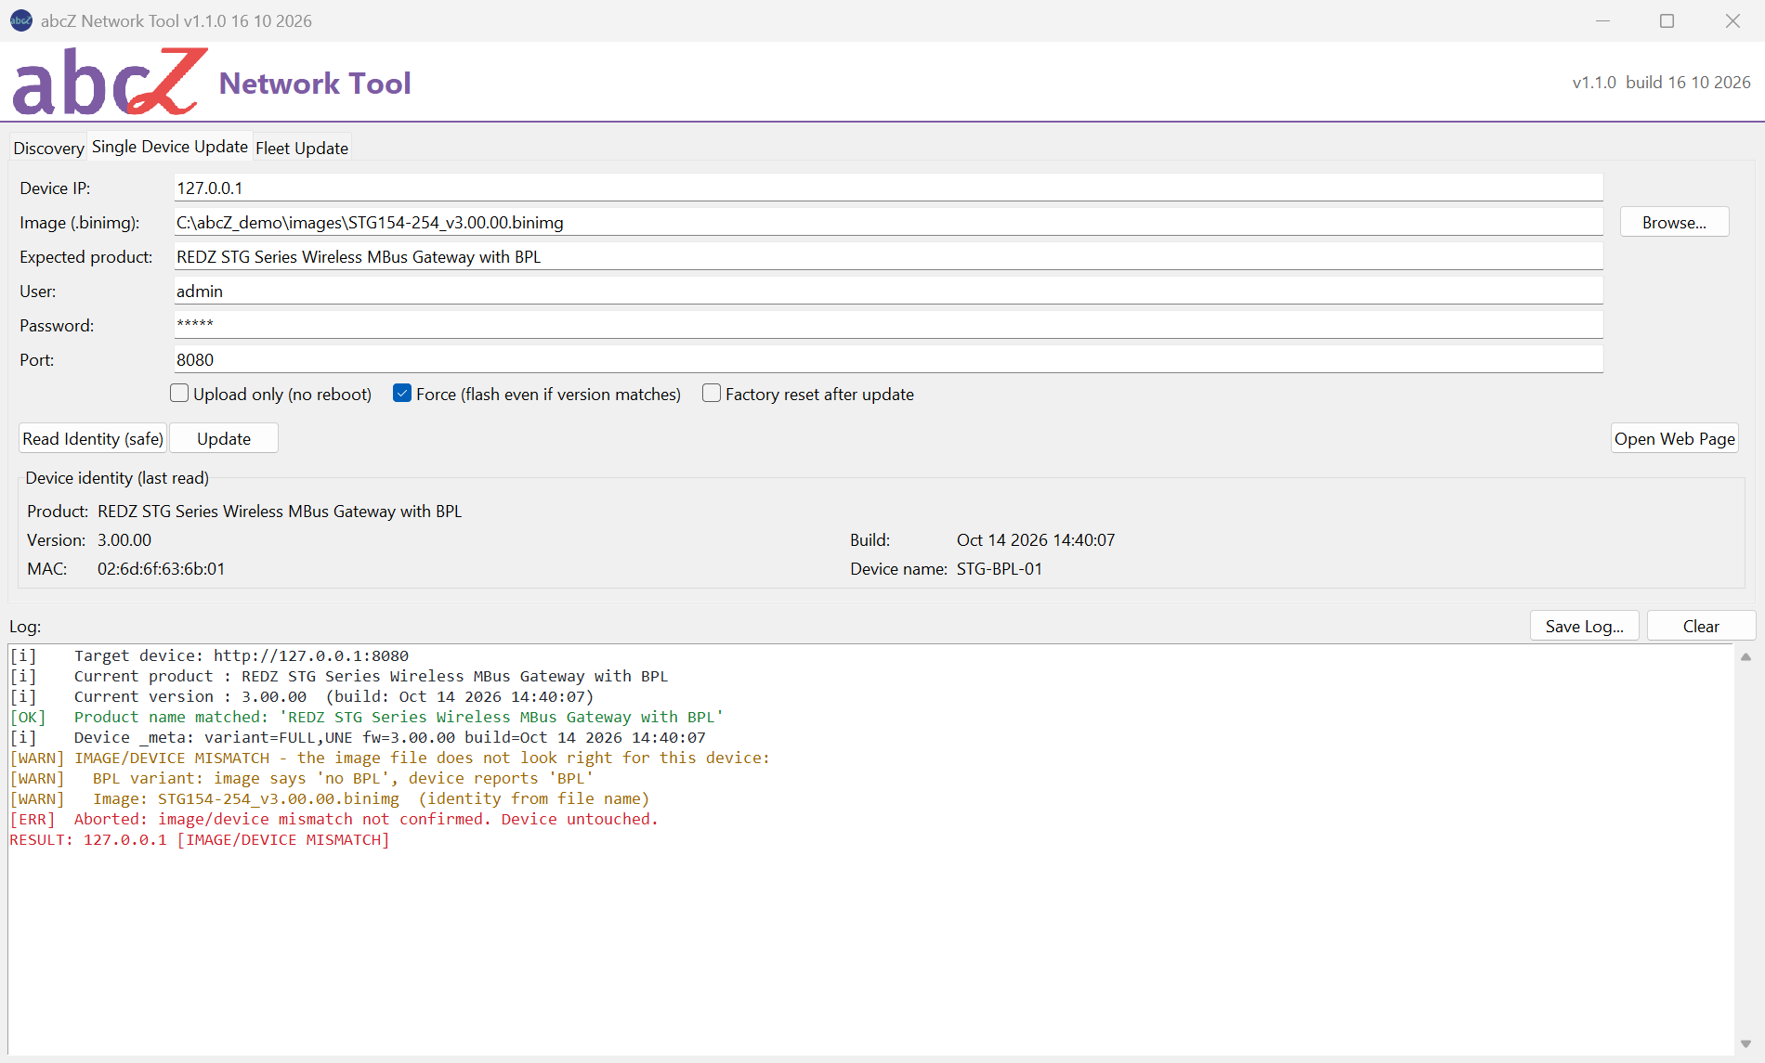Click the Port field showing 8080
Screen dimensions: 1765x1063
(888, 359)
